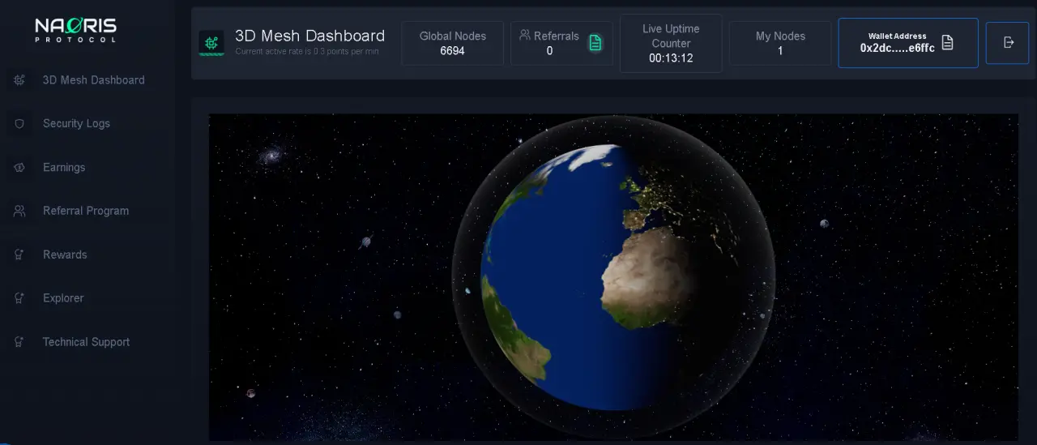The image size is (1037, 445).
Task: Click the Referrals people icon in header
Action: click(x=525, y=35)
